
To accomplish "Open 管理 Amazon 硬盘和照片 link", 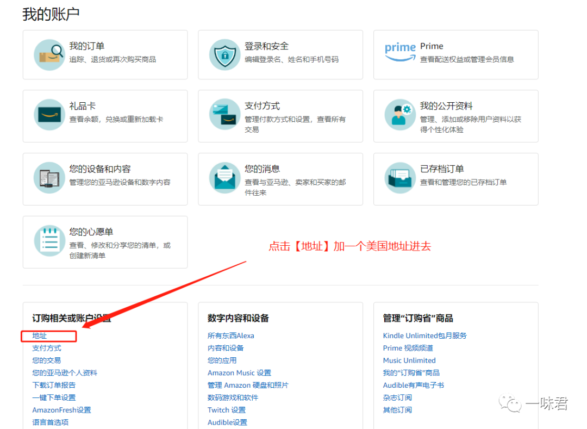I will point(248,385).
